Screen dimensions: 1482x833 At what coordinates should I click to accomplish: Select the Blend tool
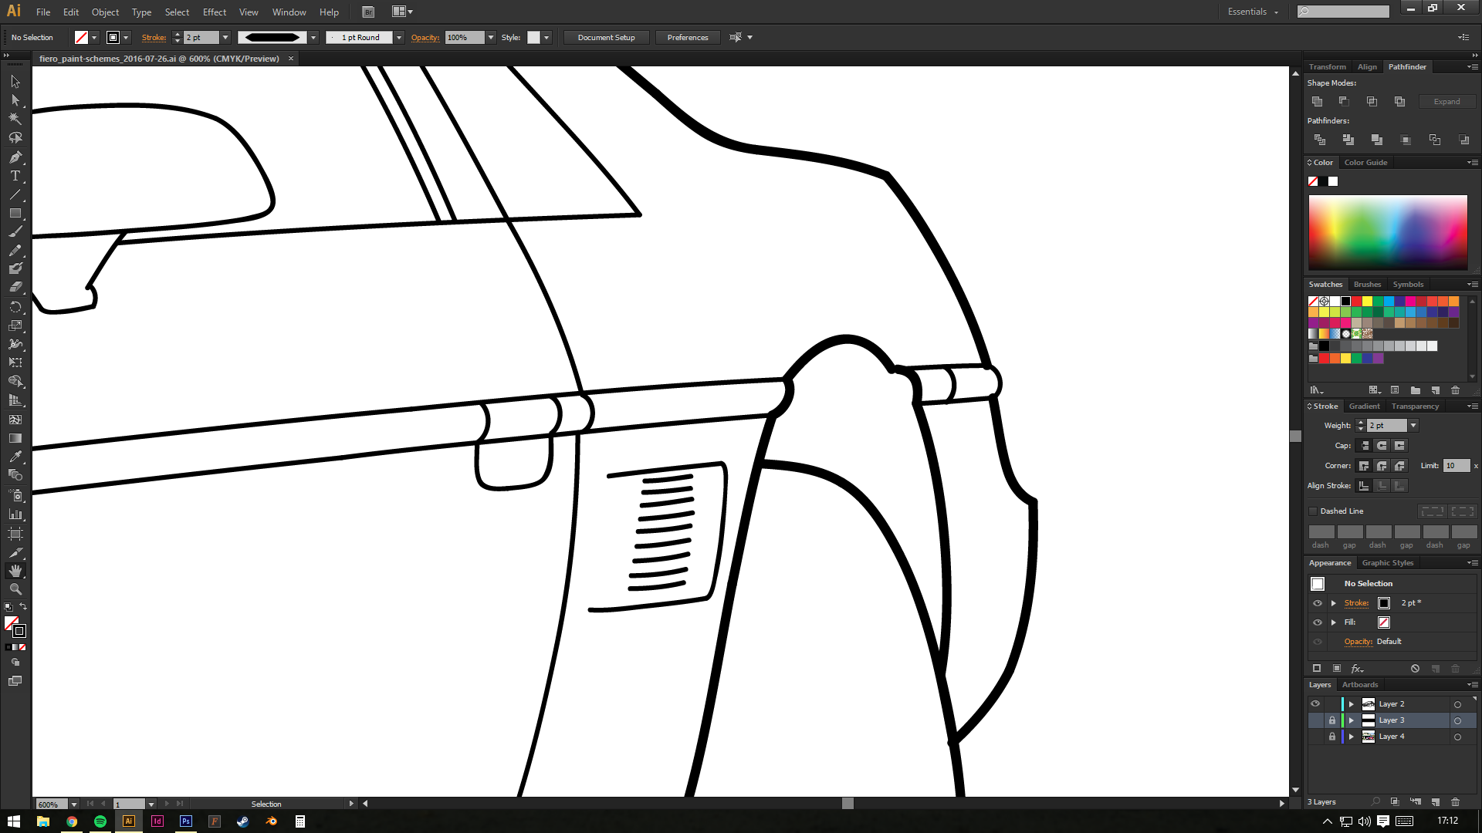[x=15, y=475]
